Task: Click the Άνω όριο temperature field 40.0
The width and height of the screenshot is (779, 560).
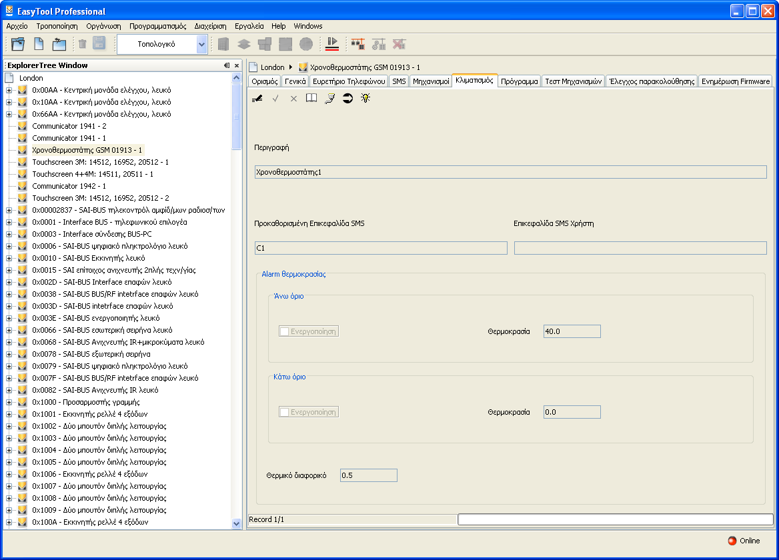Action: coord(572,331)
